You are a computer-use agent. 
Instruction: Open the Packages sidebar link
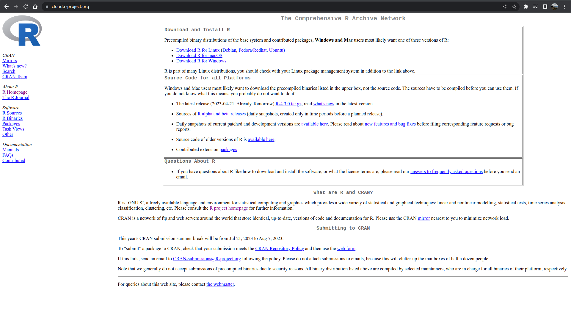pos(11,124)
